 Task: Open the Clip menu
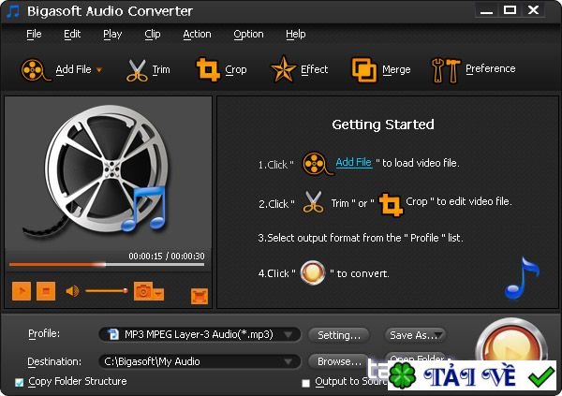(153, 35)
